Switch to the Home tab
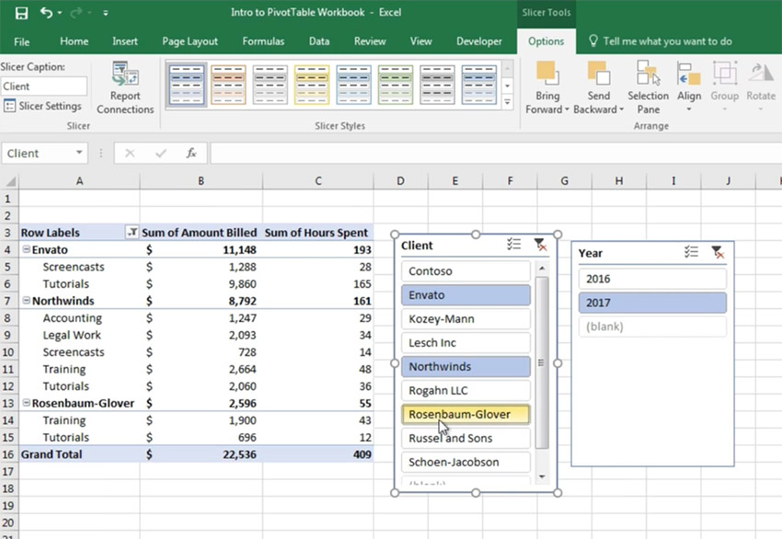782x539 pixels. click(74, 41)
